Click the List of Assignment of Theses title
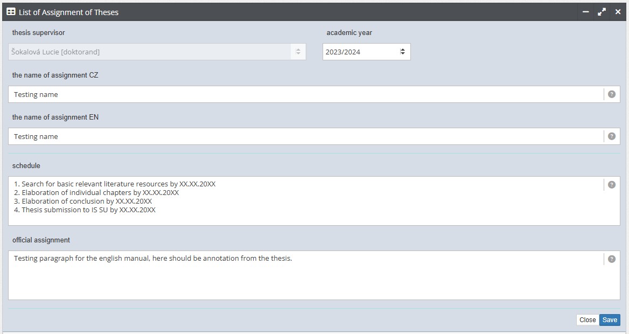This screenshot has width=629, height=334. (x=68, y=12)
